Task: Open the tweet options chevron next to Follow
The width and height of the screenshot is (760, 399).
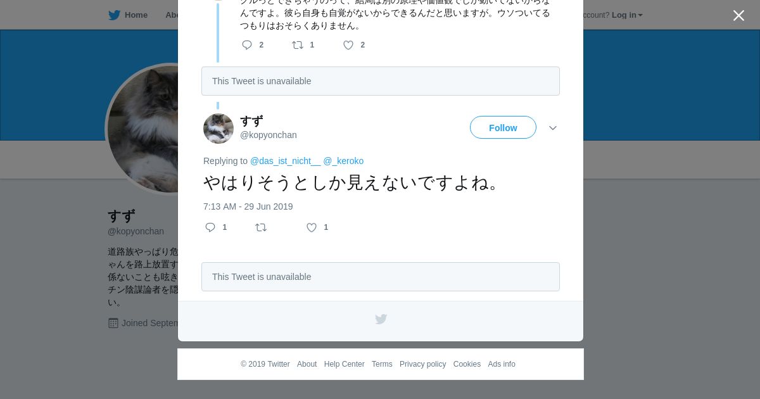Action: (x=553, y=128)
